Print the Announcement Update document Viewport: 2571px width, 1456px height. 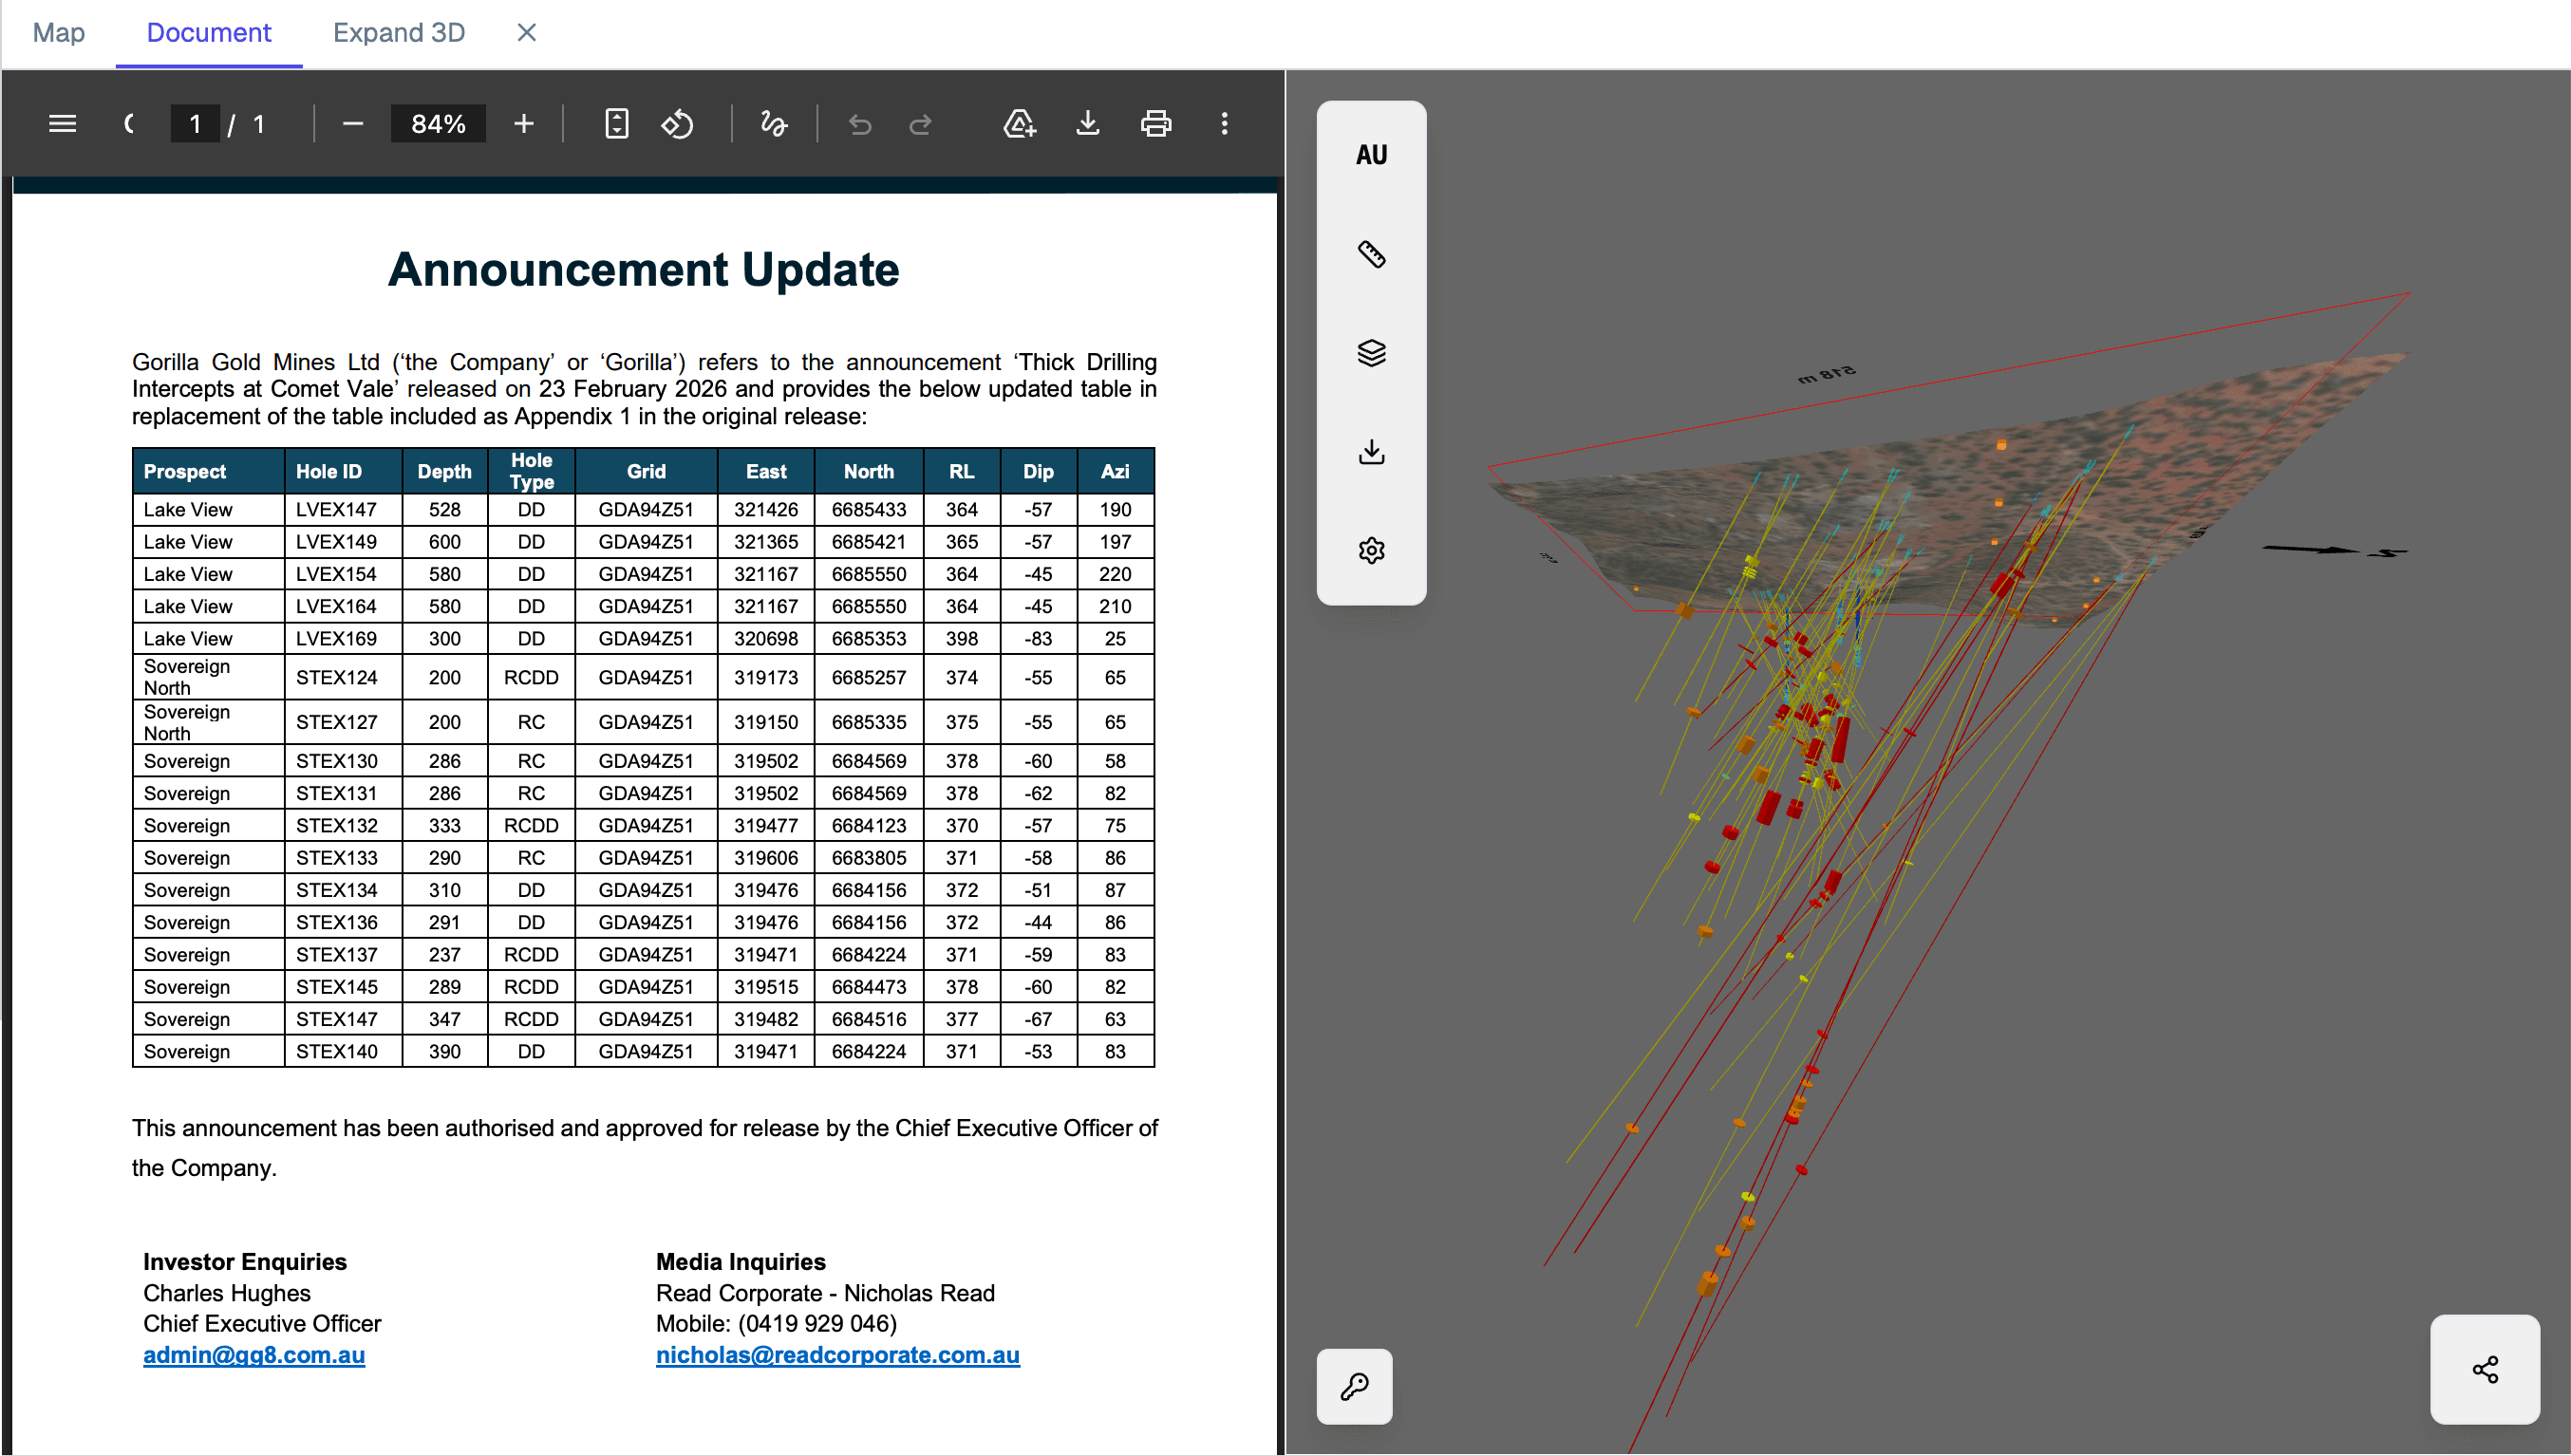pos(1156,123)
